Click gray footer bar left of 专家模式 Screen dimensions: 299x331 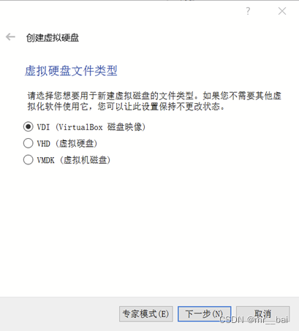[x=58, y=314]
